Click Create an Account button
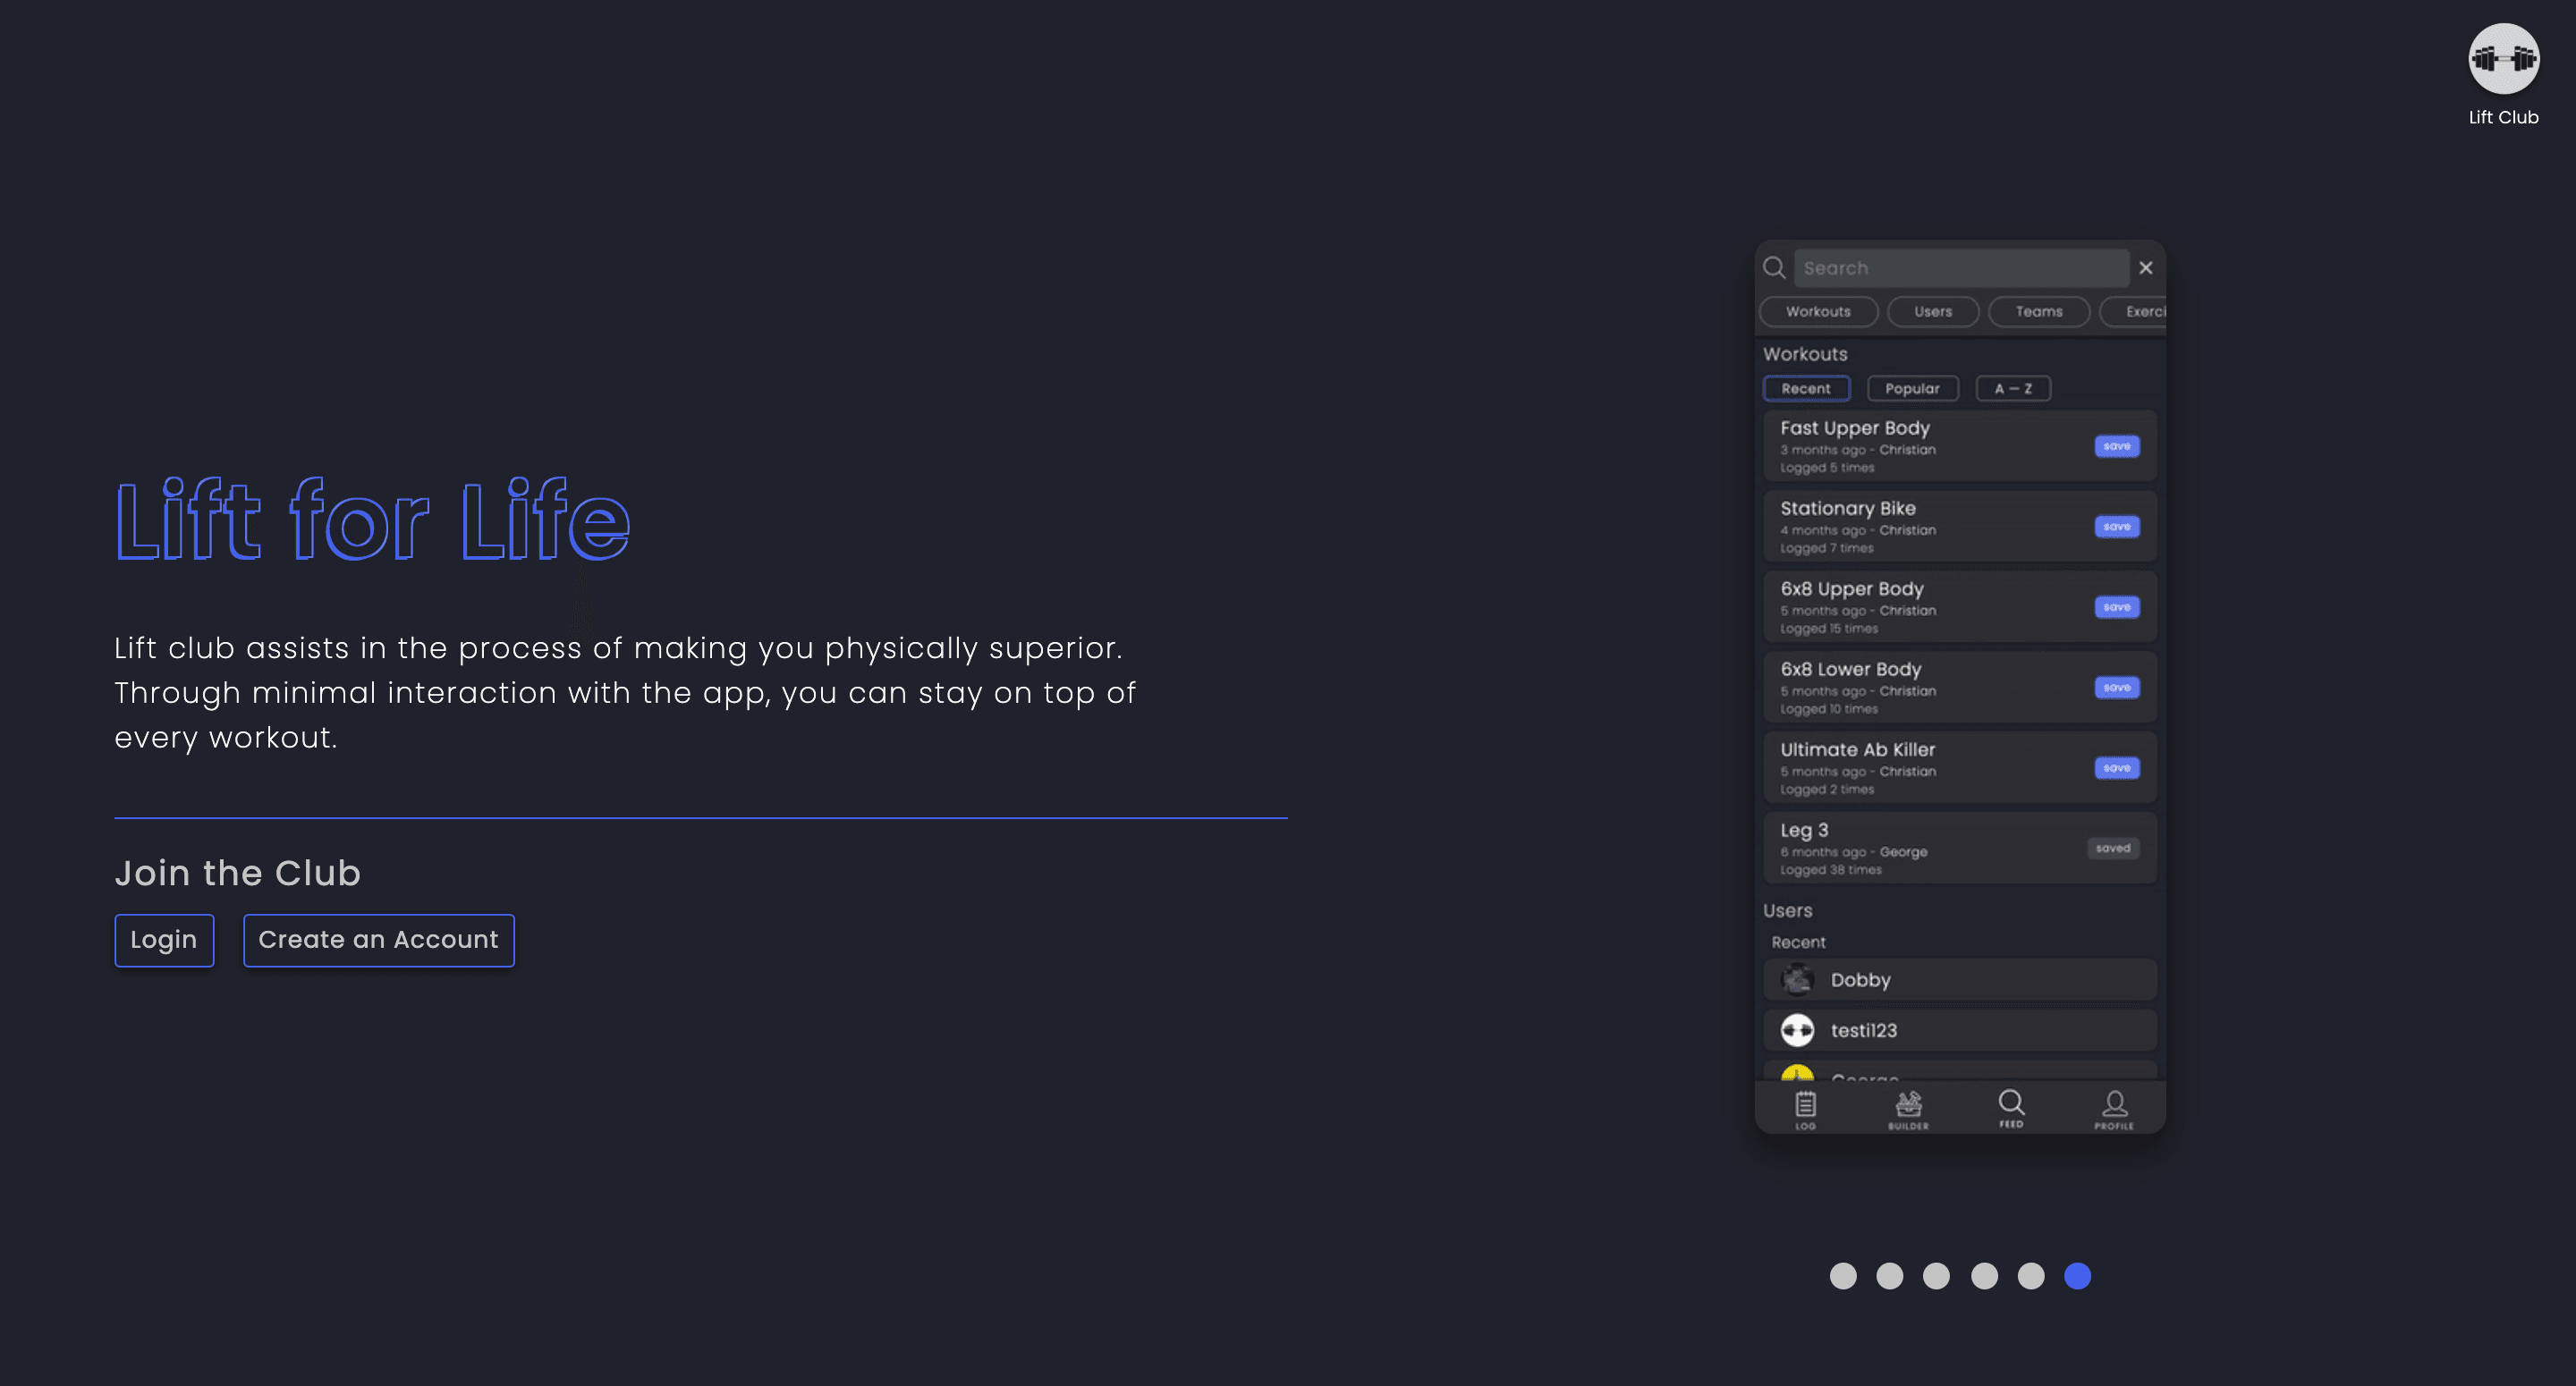Viewport: 2576px width, 1386px height. tap(379, 940)
